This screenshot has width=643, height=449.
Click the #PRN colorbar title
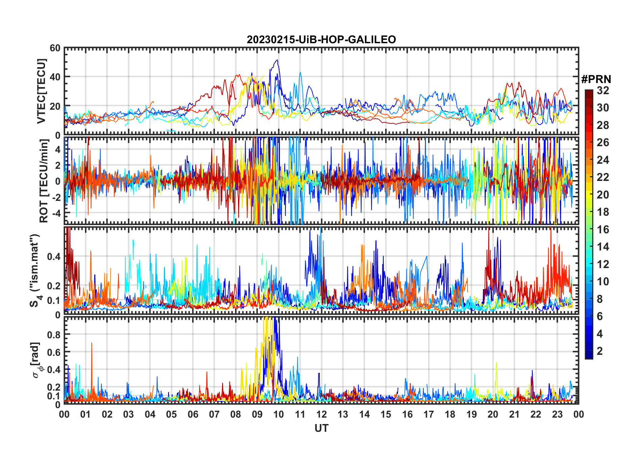596,79
